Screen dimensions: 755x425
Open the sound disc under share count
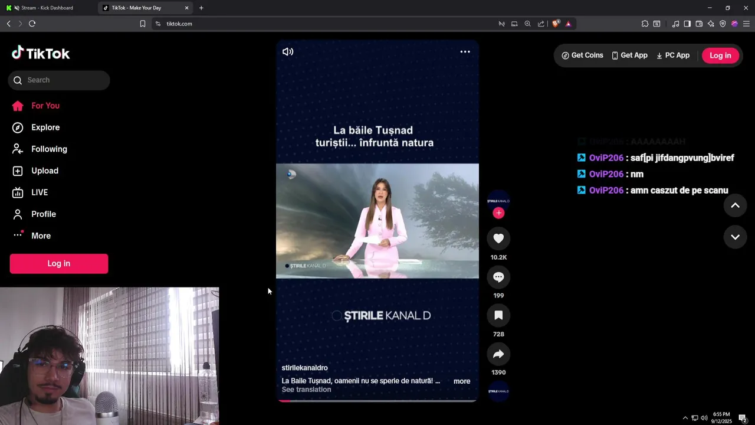coord(498,391)
